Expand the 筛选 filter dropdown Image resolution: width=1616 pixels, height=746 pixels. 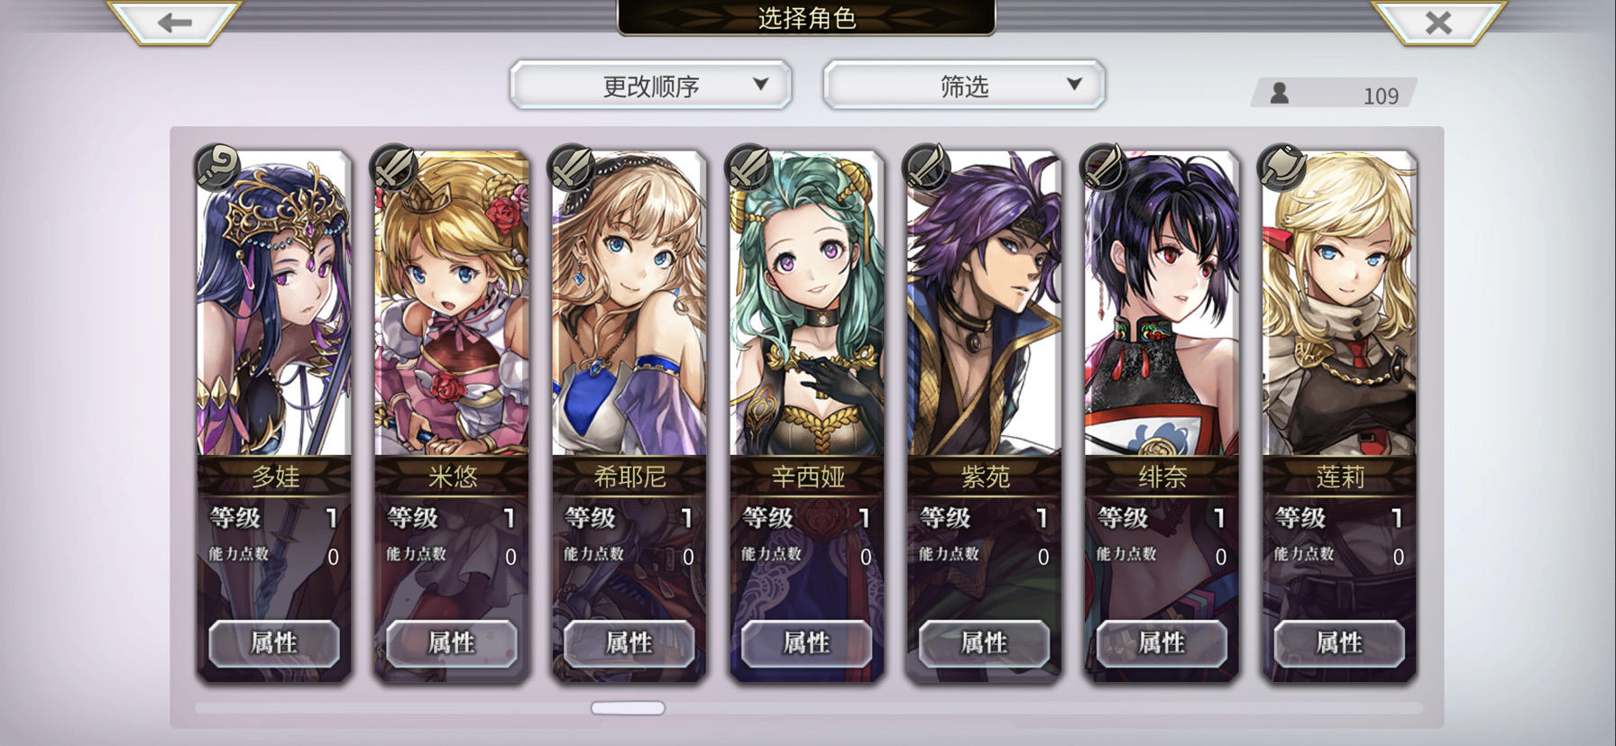tap(964, 85)
